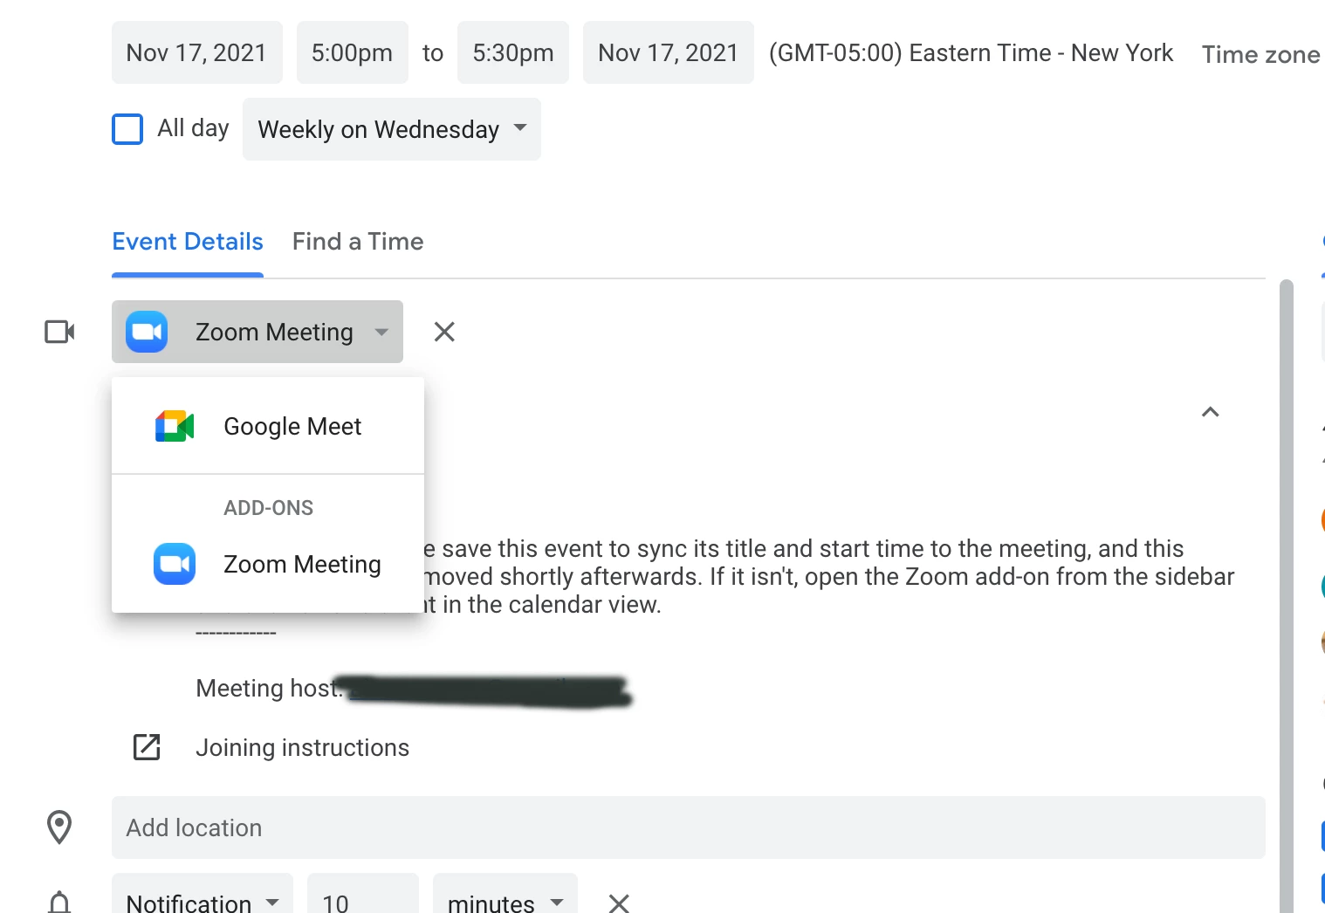
Task: Click the end date Nov 17, 2021 field
Action: click(668, 52)
